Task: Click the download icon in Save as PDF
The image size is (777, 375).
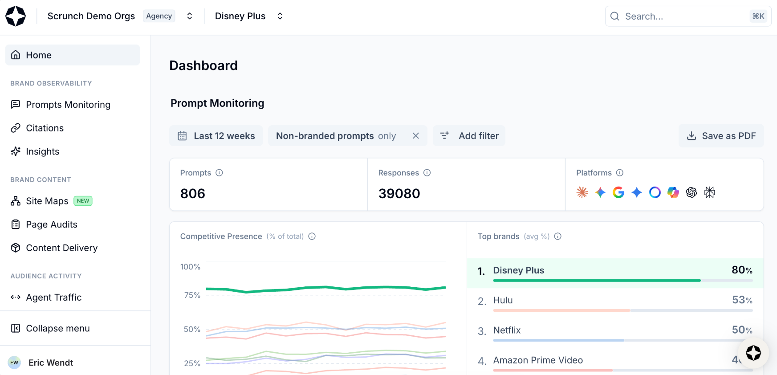Action: click(x=692, y=136)
